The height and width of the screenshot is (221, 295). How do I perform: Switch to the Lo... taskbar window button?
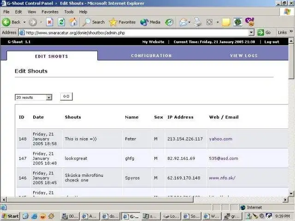coord(171,216)
